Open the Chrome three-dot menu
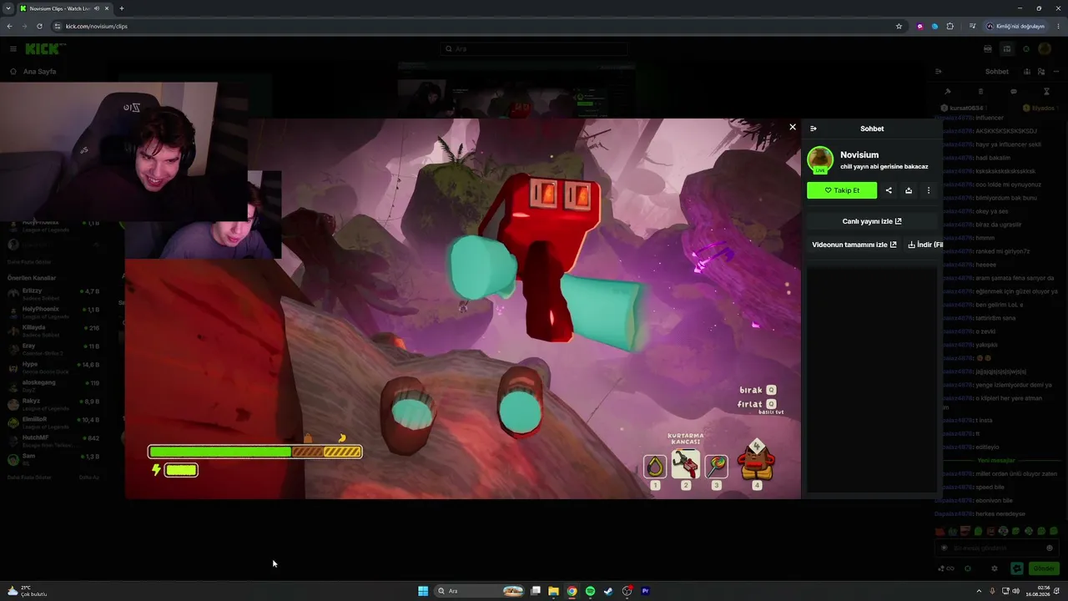1068x601 pixels. pos(1057,26)
